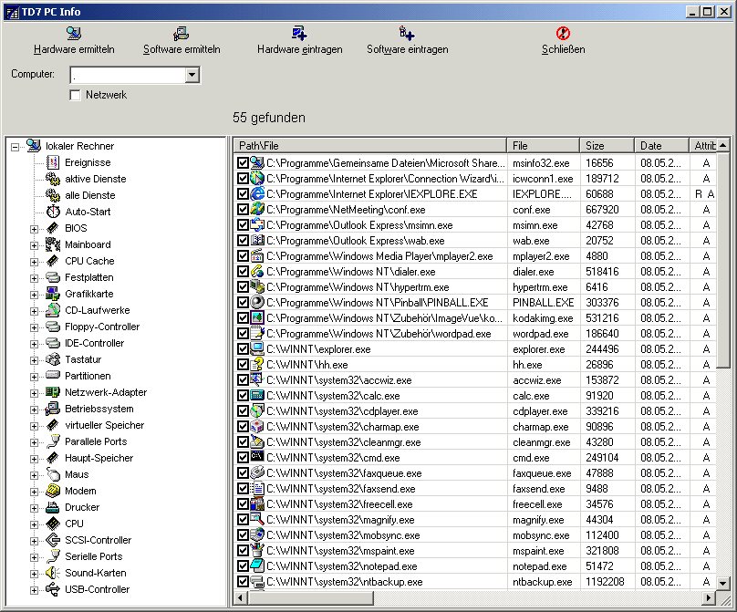The width and height of the screenshot is (737, 612).
Task: Click the Hardware ermitteln toolbar icon
Action: [73, 34]
